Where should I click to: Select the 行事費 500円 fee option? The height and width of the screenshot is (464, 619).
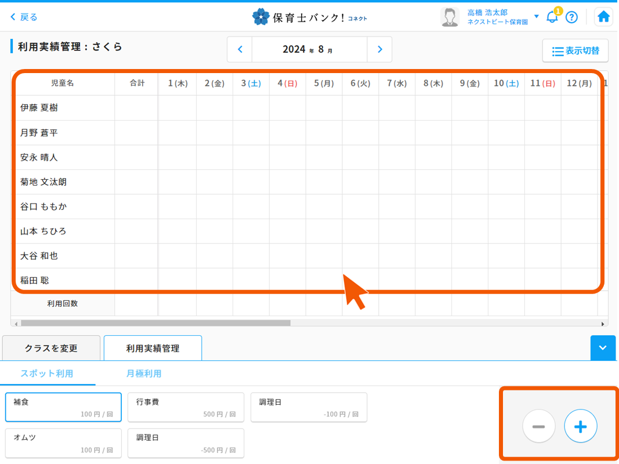pos(186,407)
